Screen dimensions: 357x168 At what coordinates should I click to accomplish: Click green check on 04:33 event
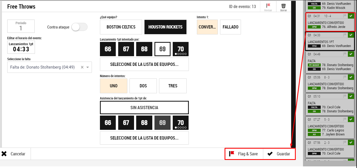tap(351, 35)
